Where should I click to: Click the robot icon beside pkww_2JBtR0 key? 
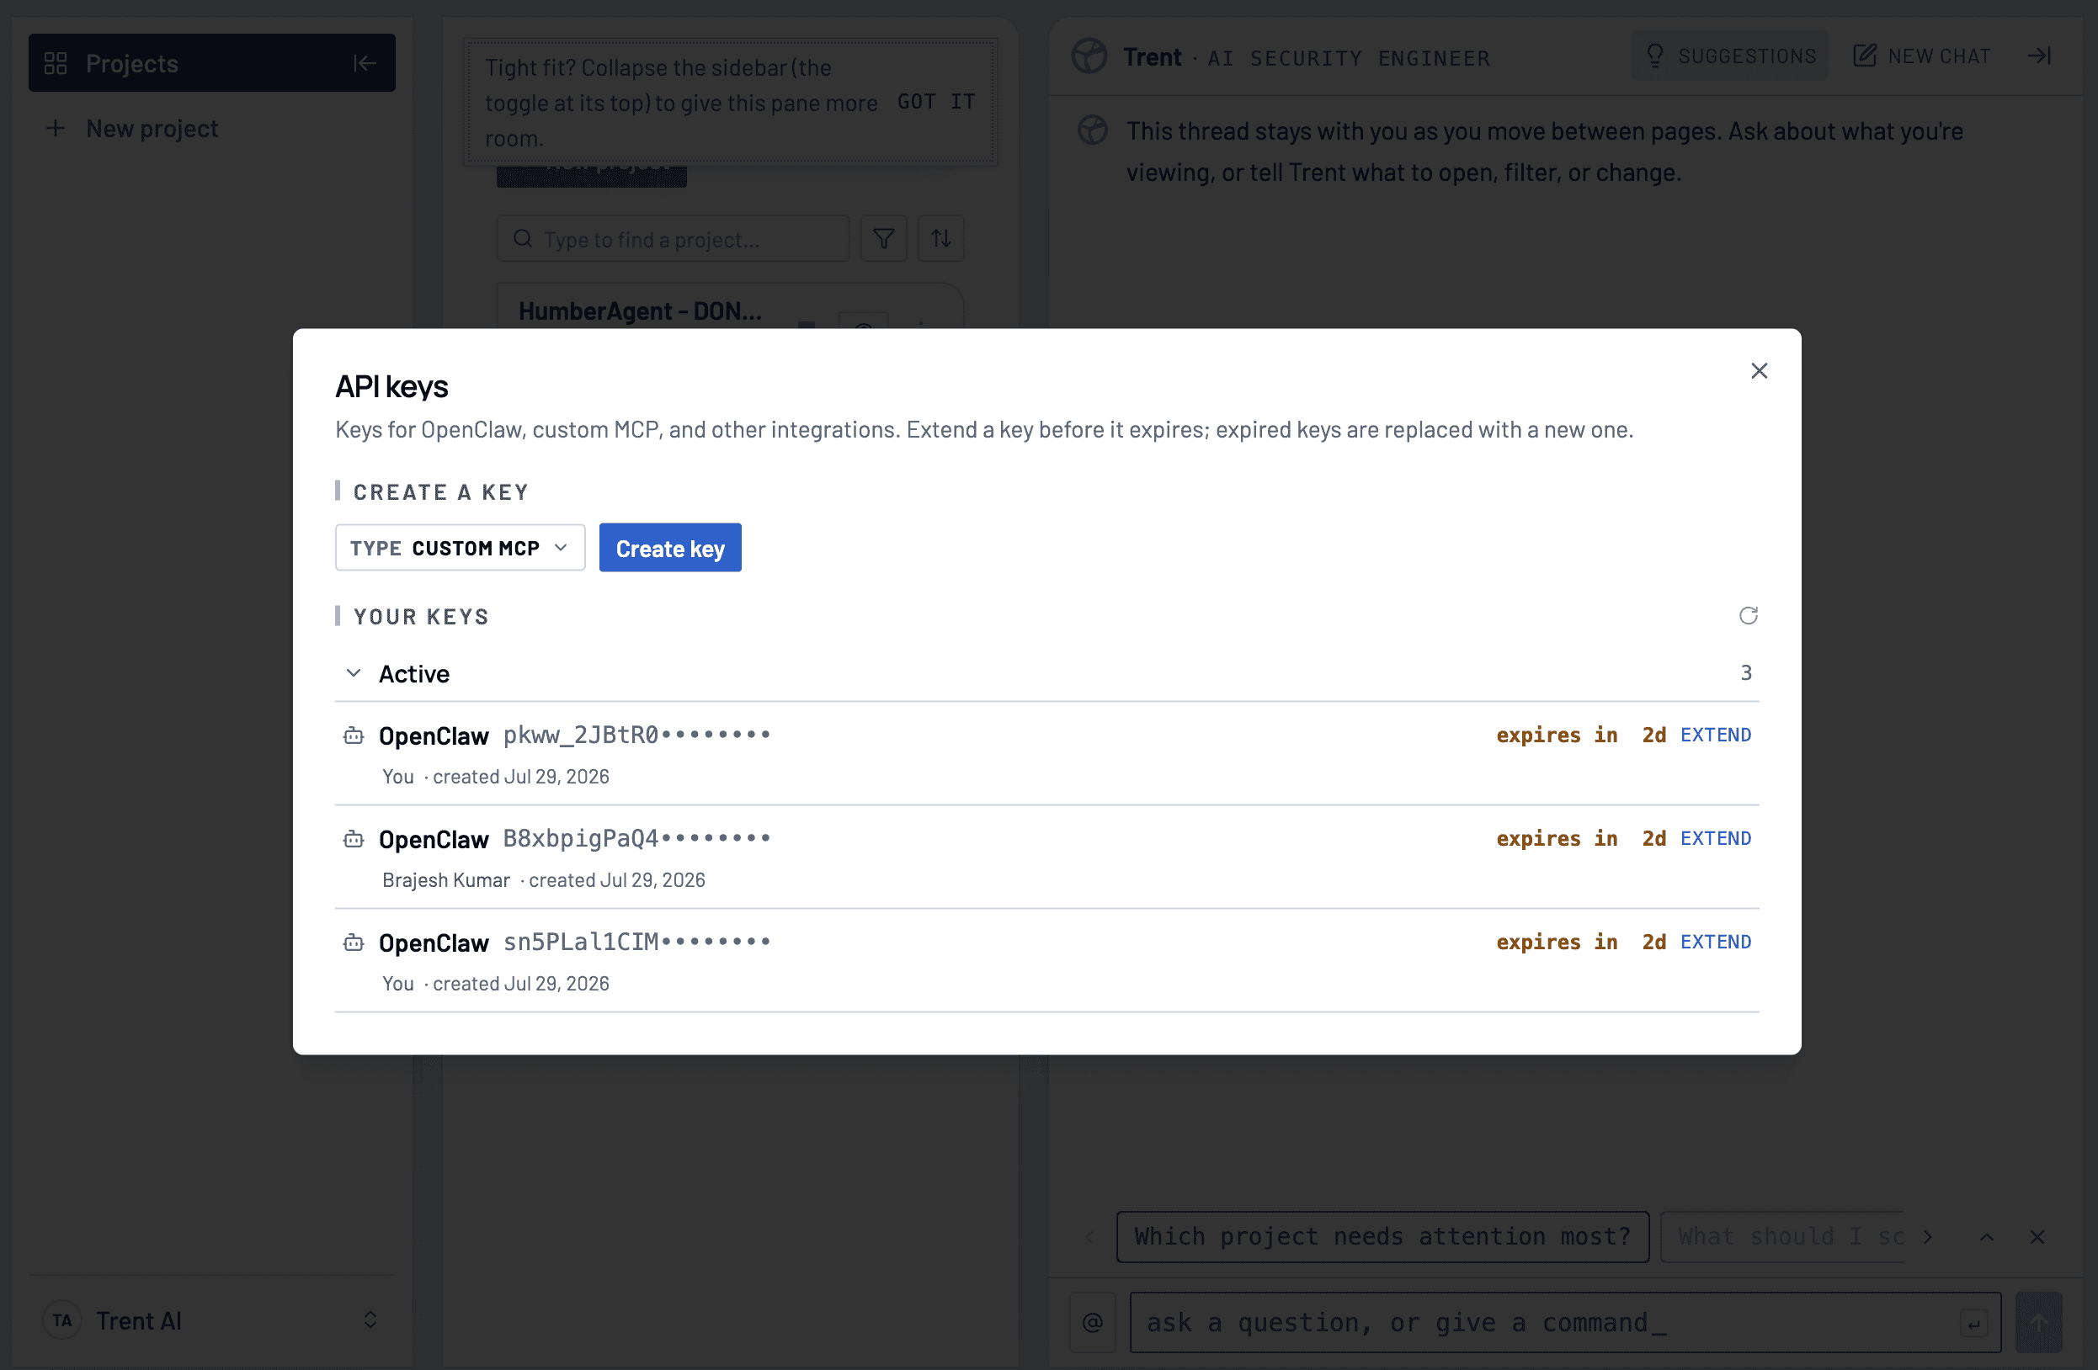pos(354,735)
